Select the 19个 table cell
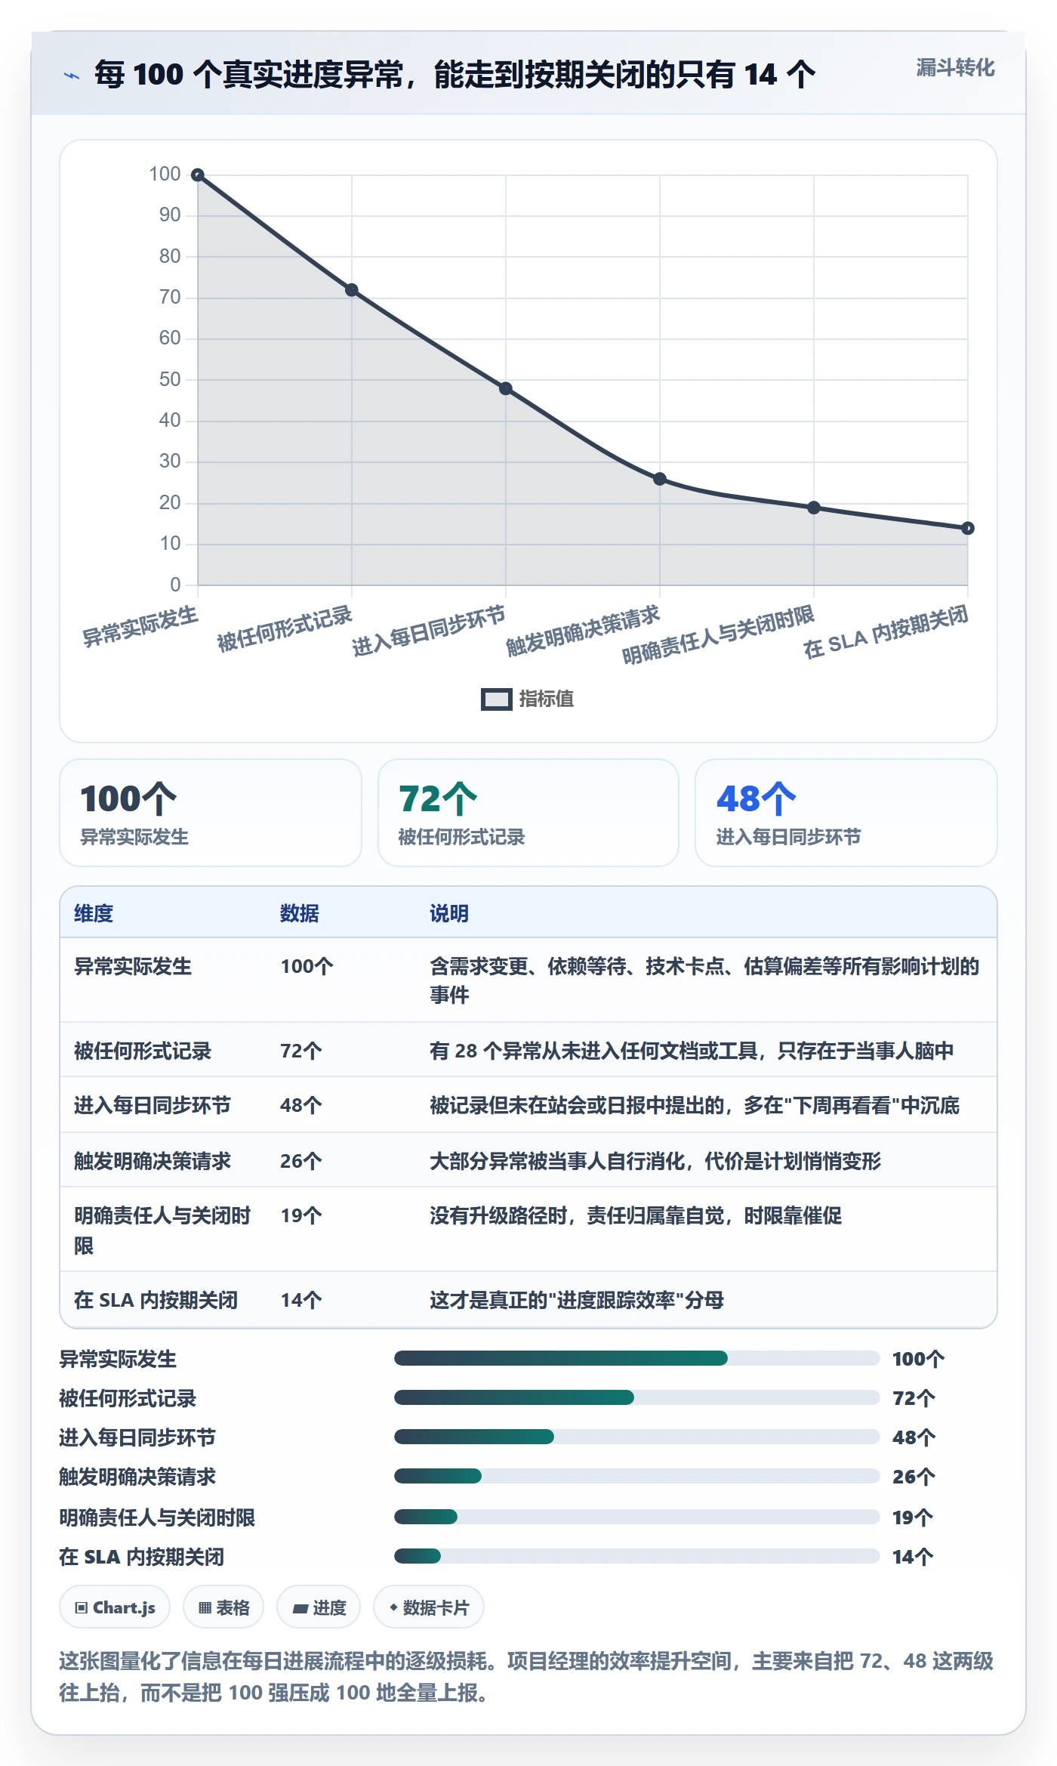 click(301, 1215)
